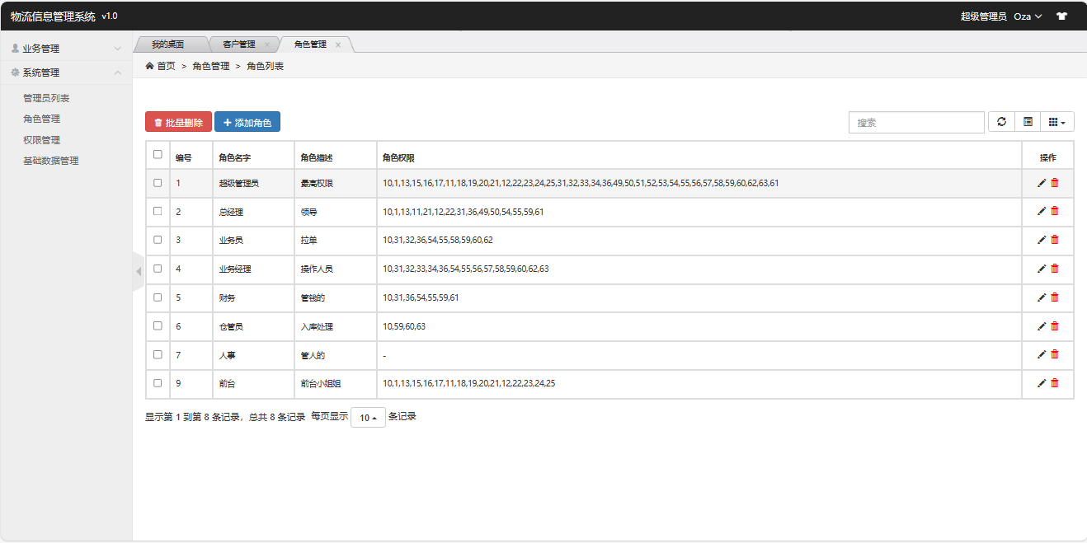Open the page size 10 dropdown

pyautogui.click(x=368, y=418)
